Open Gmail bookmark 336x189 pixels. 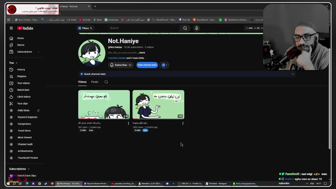(x=72, y=20)
